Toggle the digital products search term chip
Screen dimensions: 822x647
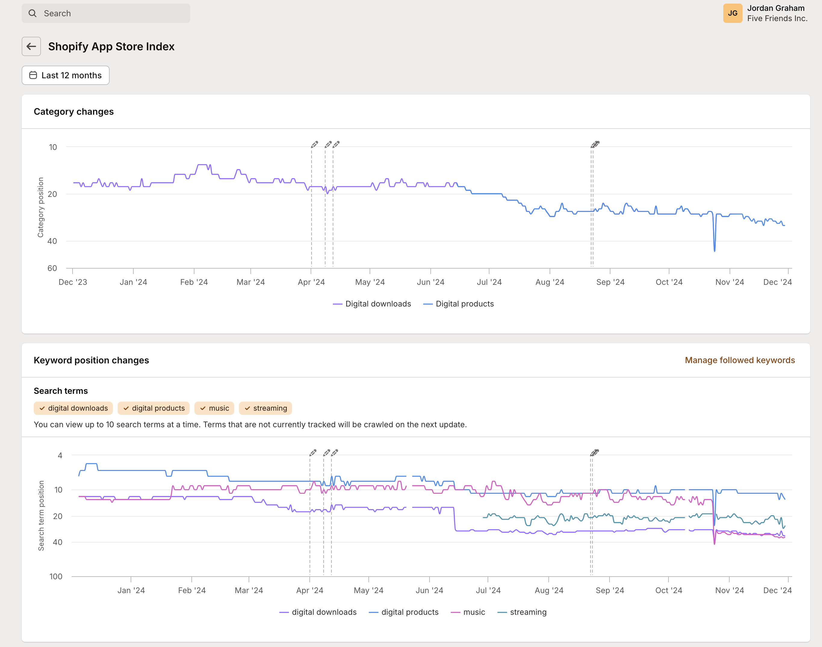(153, 408)
